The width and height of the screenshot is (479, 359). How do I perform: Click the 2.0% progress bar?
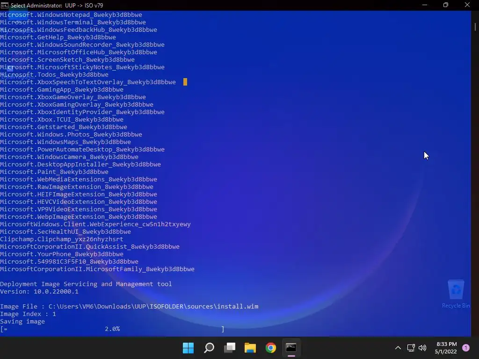click(112, 329)
